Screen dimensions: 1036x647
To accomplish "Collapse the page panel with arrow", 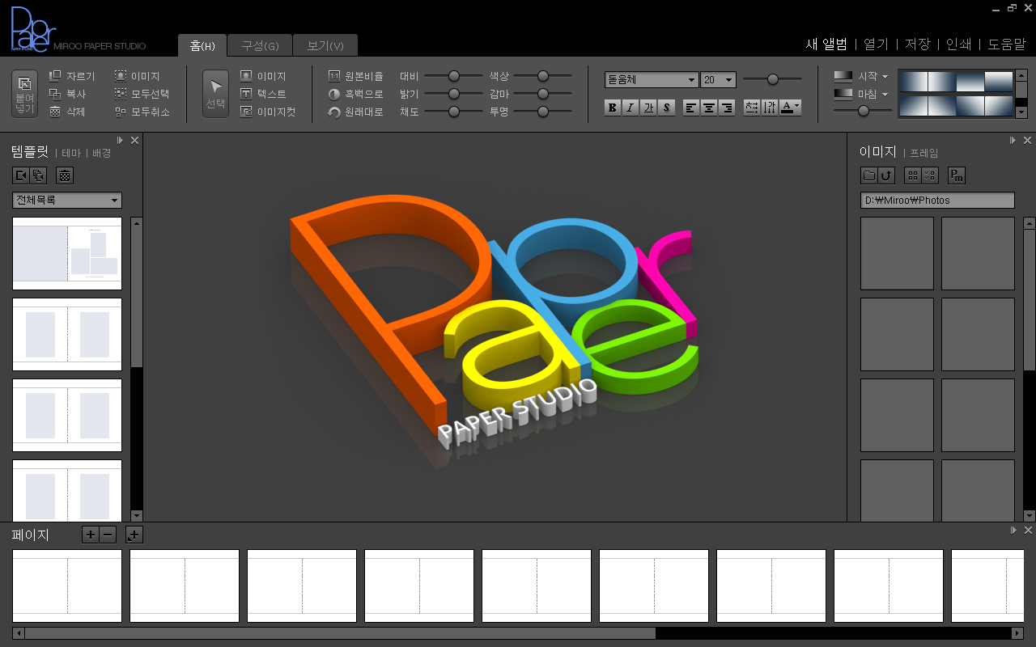I will (1013, 530).
